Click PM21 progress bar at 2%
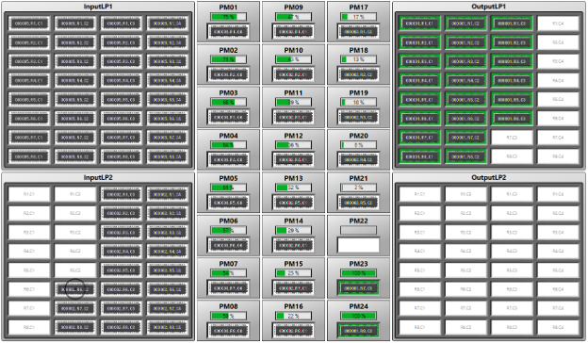This screenshot has height=343, width=588. pyautogui.click(x=358, y=188)
